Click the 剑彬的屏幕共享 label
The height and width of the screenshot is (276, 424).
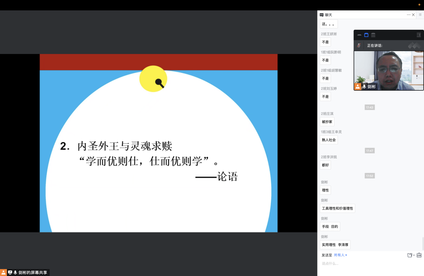tap(32, 273)
